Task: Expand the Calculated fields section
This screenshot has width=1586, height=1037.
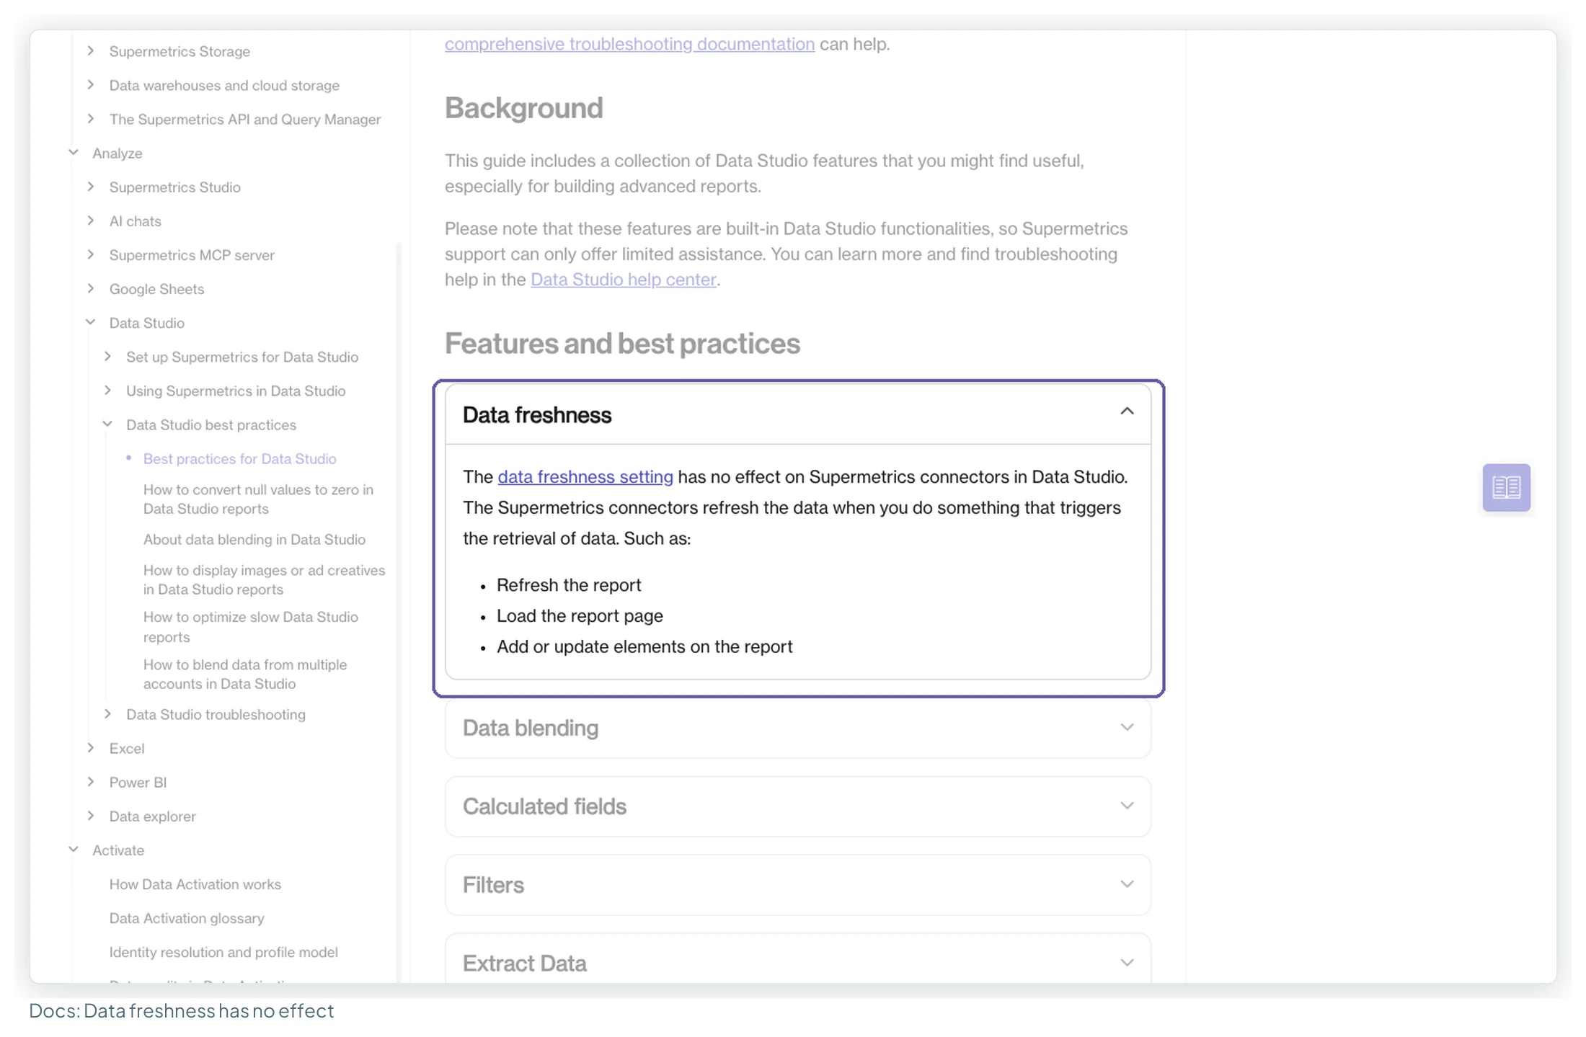Action: (x=798, y=806)
